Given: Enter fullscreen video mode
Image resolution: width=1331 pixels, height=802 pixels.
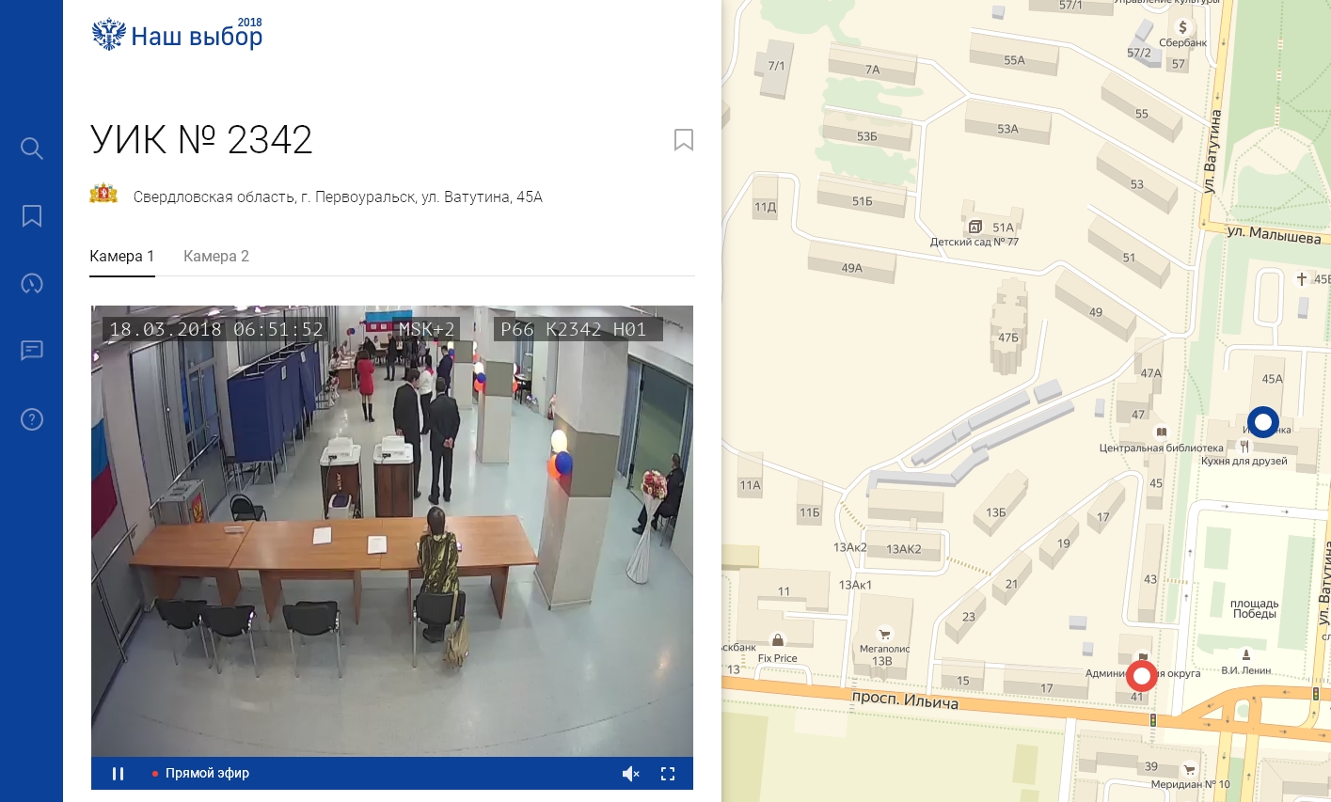Looking at the screenshot, I should click(x=668, y=774).
